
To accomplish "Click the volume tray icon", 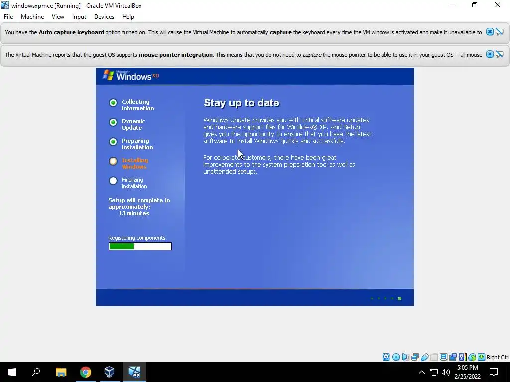I will [446, 372].
